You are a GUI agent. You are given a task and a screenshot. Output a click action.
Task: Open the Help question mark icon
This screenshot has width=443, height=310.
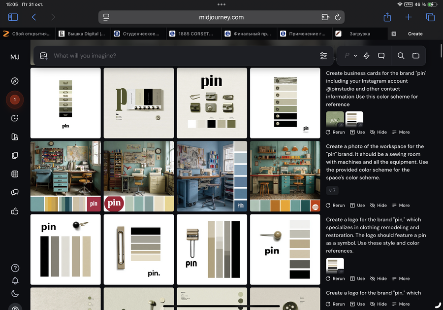pyautogui.click(x=15, y=268)
